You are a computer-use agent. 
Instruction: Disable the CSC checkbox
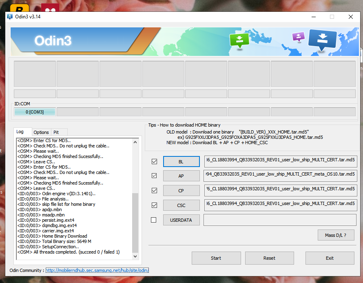click(x=154, y=205)
